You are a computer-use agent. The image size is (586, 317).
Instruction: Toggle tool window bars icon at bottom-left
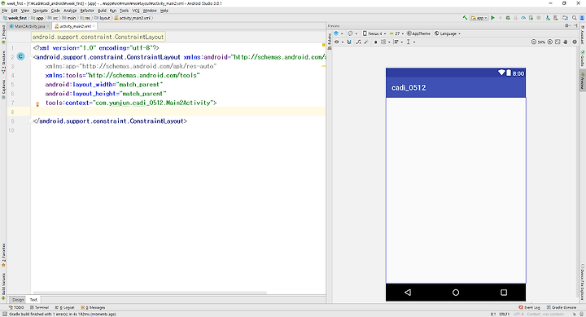(x=4, y=314)
